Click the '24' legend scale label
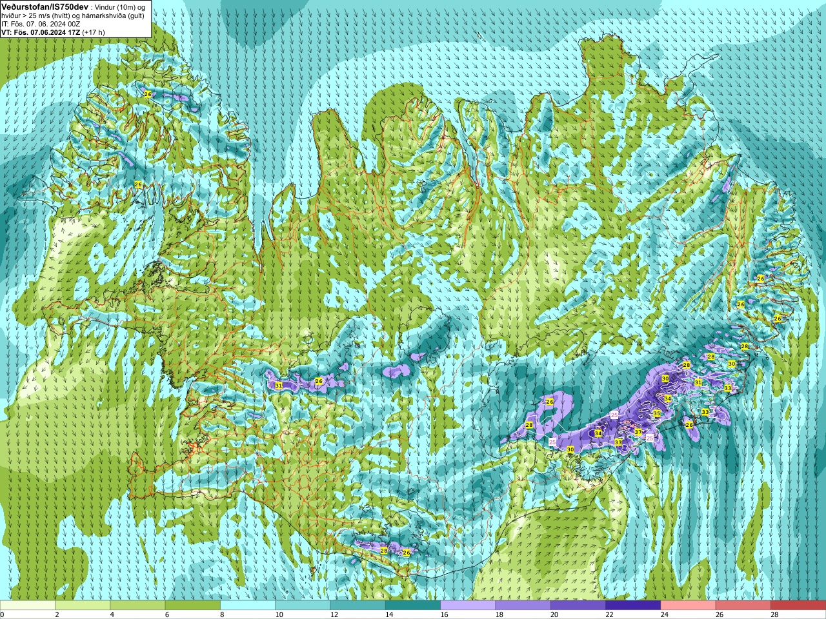This screenshot has width=826, height=619. [664, 614]
